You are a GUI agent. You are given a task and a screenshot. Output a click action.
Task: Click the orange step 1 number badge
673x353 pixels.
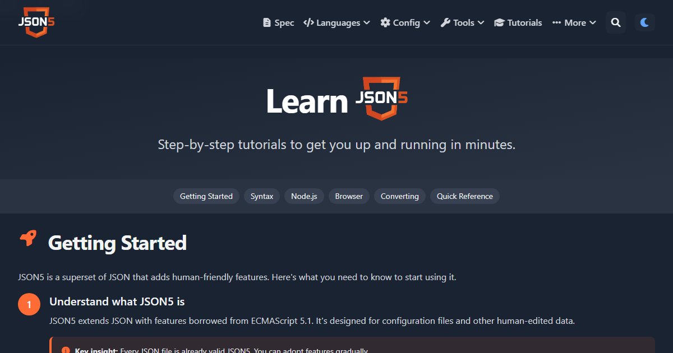(29, 305)
